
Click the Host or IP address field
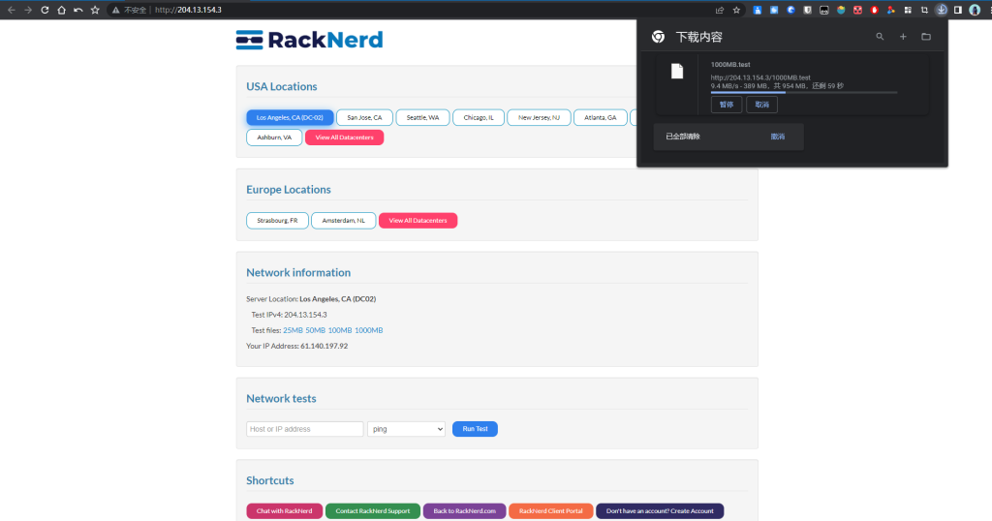[x=305, y=429]
